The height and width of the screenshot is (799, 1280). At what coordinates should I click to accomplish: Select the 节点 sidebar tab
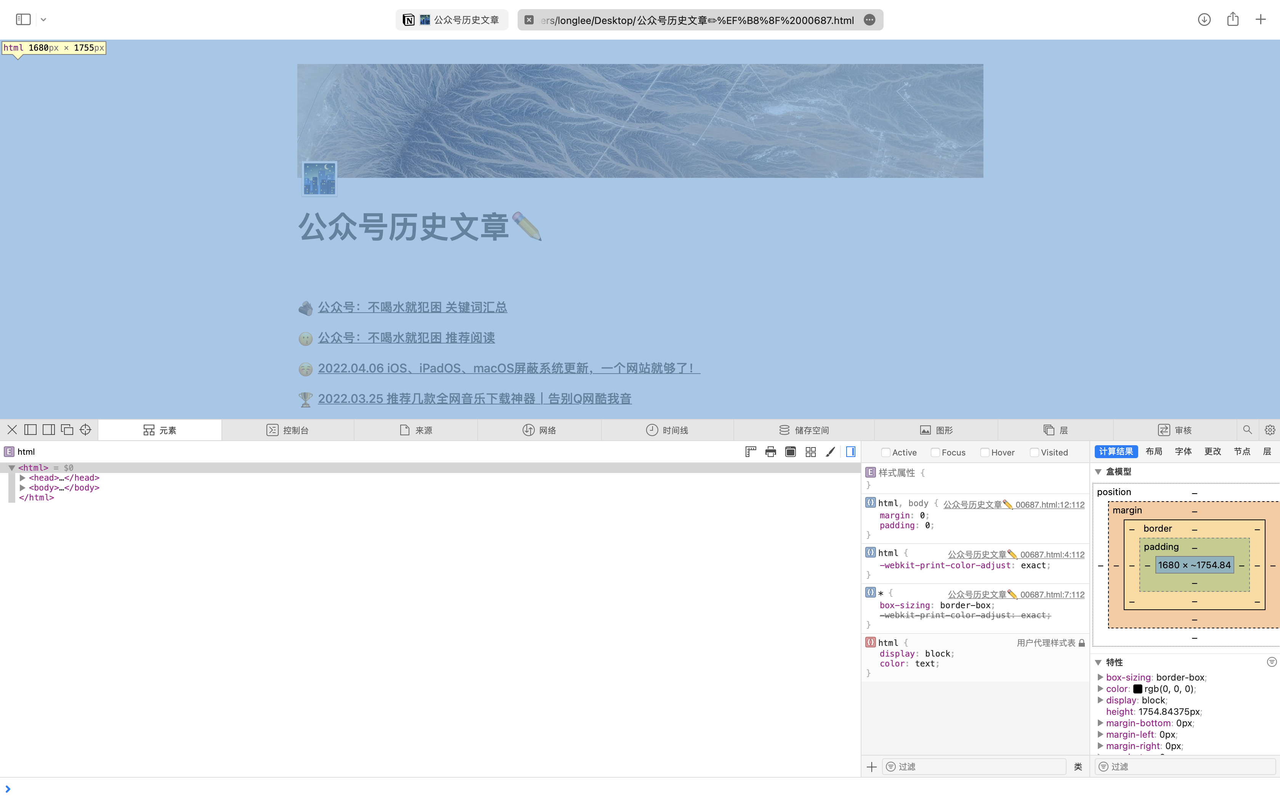pos(1242,452)
